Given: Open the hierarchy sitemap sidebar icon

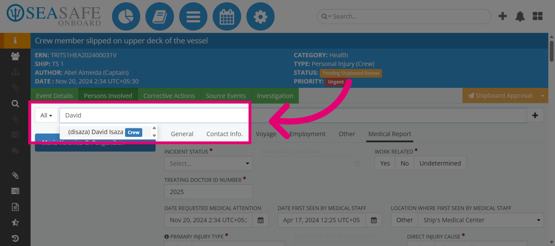Looking at the screenshot, I should [x=15, y=72].
